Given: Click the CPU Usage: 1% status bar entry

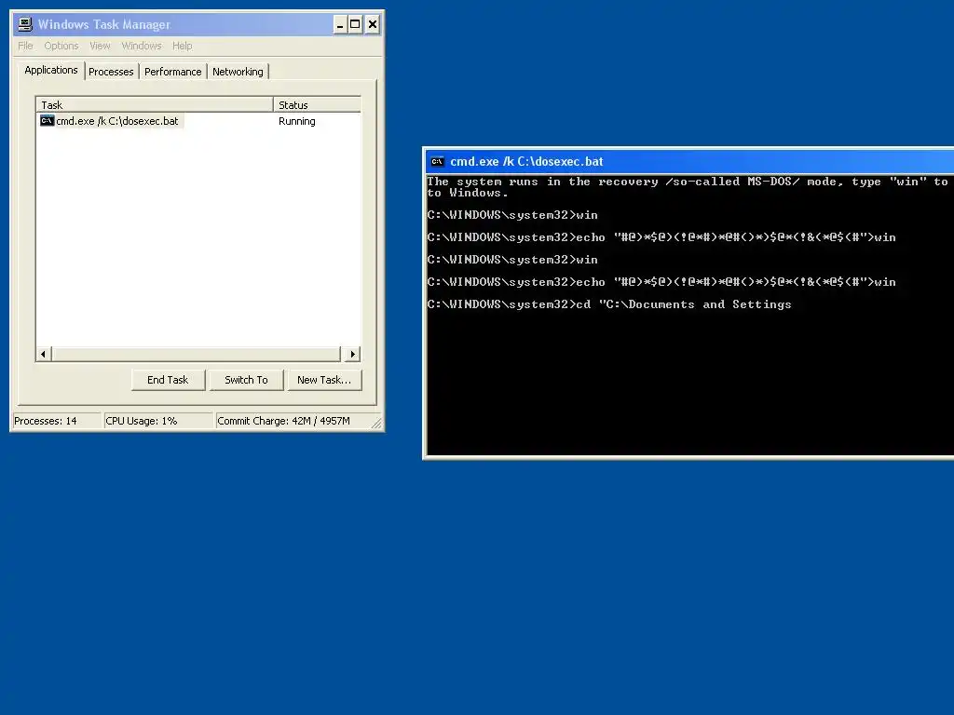Looking at the screenshot, I should (x=158, y=421).
